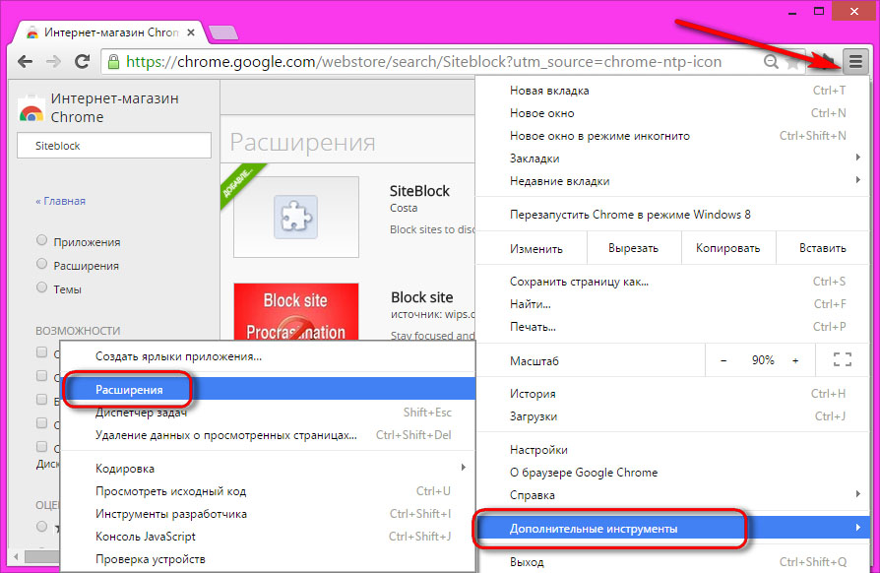Select the Темы radio button
This screenshot has height=573, width=880.
coord(41,287)
